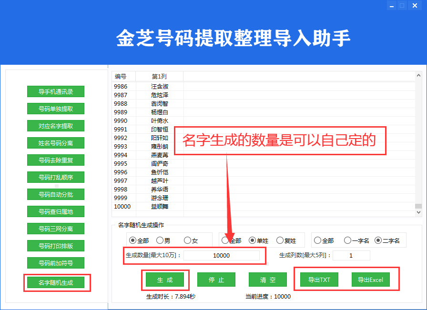
Task: Select the 号码查归属地 function
Action: 56,211
